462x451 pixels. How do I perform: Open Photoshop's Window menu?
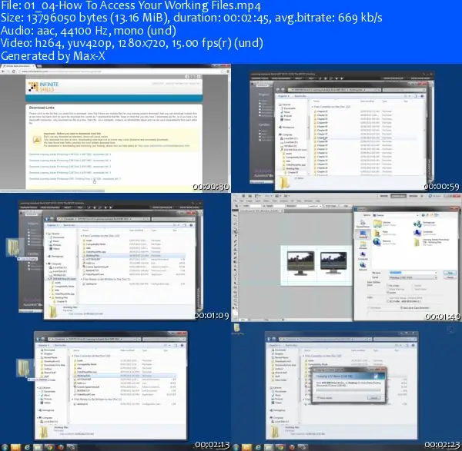pyautogui.click(x=307, y=201)
